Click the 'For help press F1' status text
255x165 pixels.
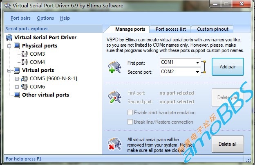tap(24, 159)
